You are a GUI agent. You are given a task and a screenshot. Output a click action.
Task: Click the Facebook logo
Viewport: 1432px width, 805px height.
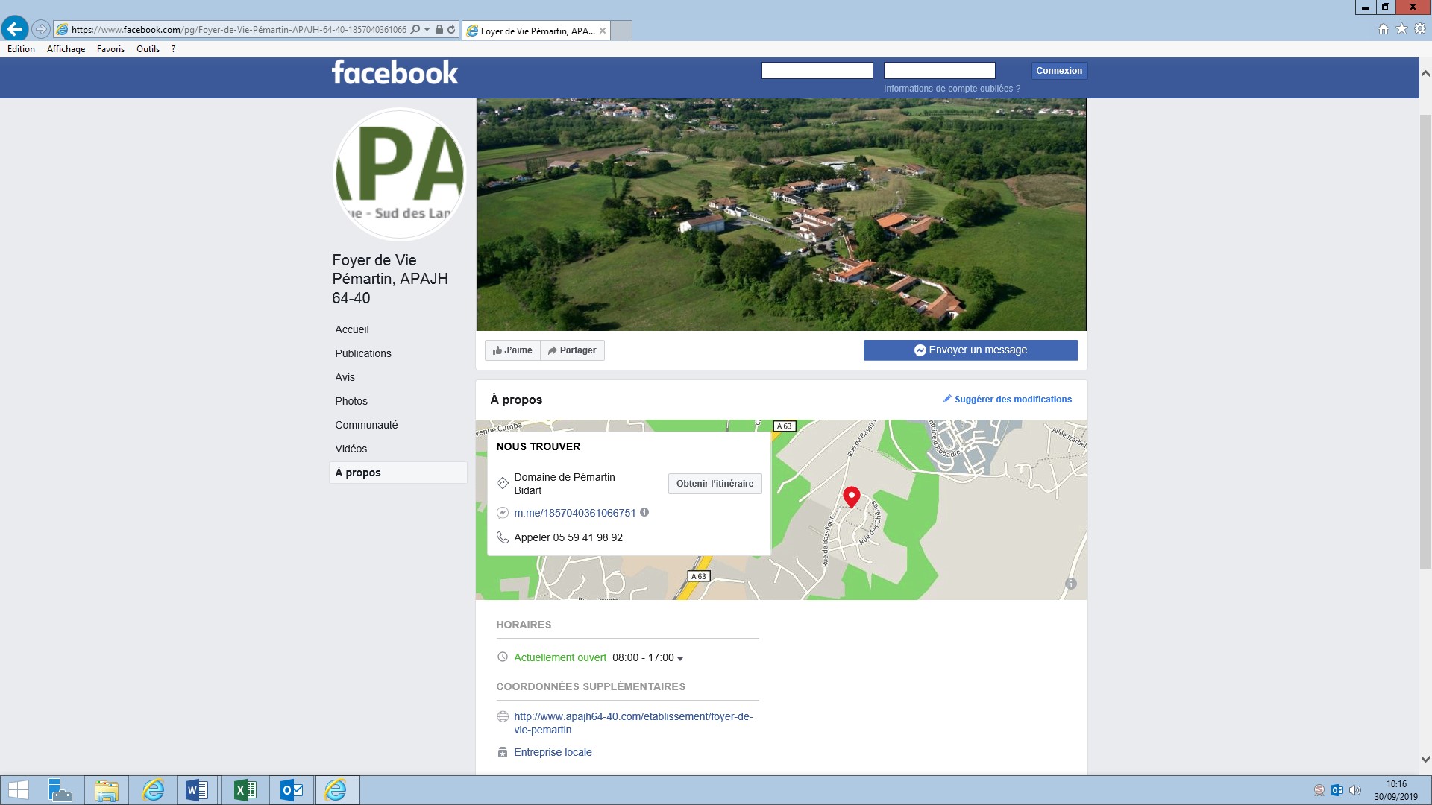point(395,73)
